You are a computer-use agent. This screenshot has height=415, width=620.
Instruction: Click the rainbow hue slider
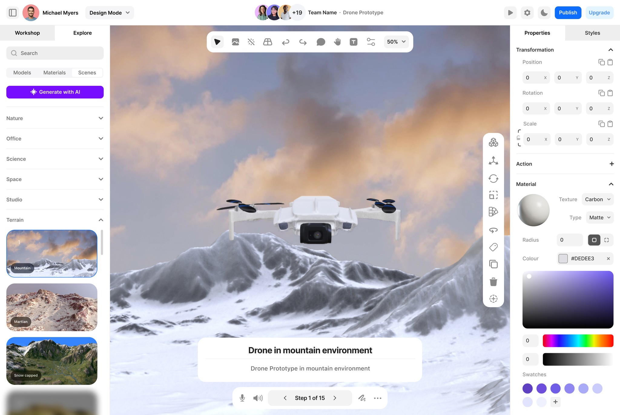(578, 341)
